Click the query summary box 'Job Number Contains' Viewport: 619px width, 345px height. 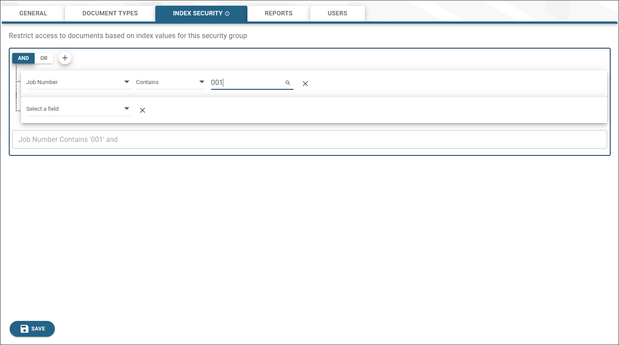click(x=310, y=139)
